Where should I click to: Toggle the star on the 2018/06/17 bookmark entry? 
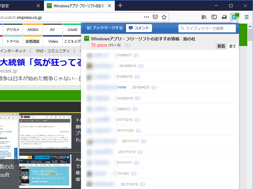136,55
